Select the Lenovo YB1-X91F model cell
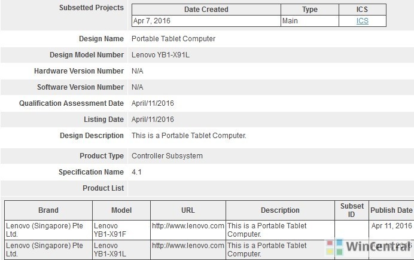 tap(121, 230)
